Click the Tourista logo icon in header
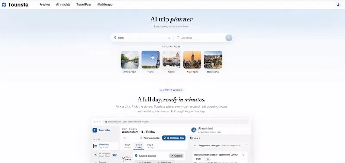The image size is (345, 163). coord(4,5)
